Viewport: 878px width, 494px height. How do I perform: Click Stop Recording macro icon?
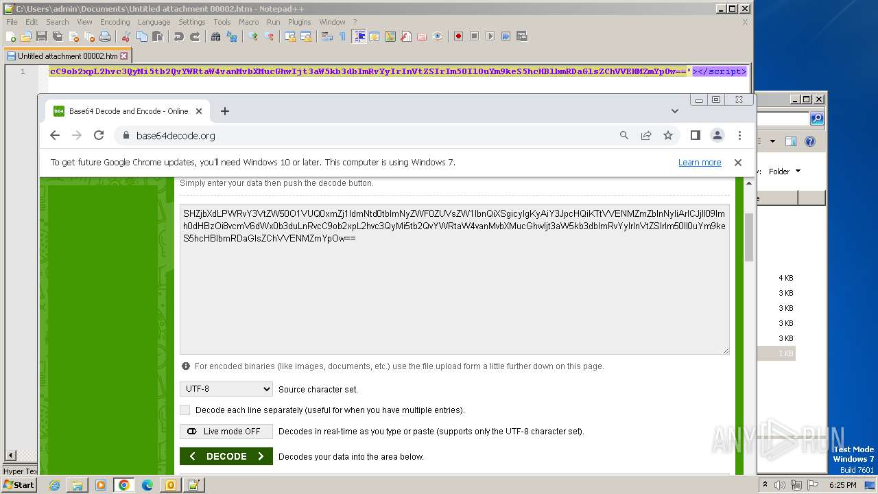pos(474,36)
